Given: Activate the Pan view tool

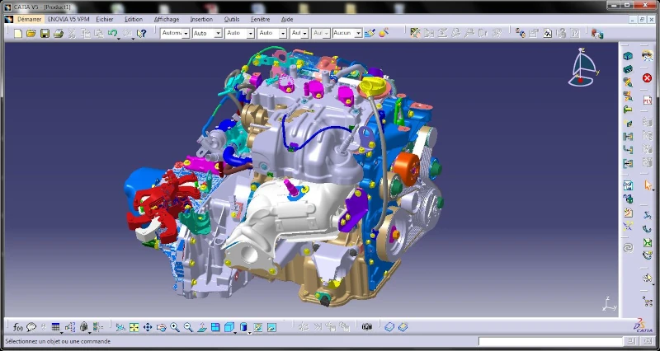Looking at the screenshot, I should (x=148, y=327).
